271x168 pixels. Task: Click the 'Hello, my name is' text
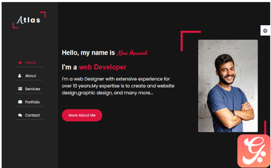(x=88, y=53)
